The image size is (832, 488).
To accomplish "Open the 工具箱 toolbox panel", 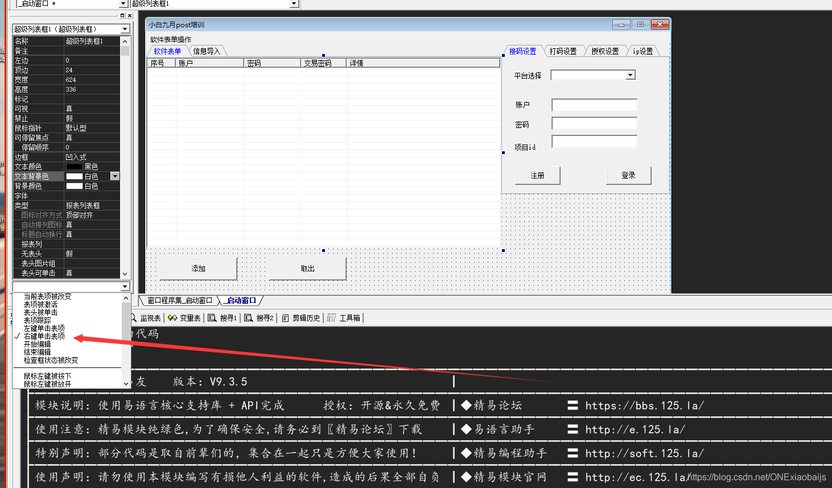I will coord(345,318).
